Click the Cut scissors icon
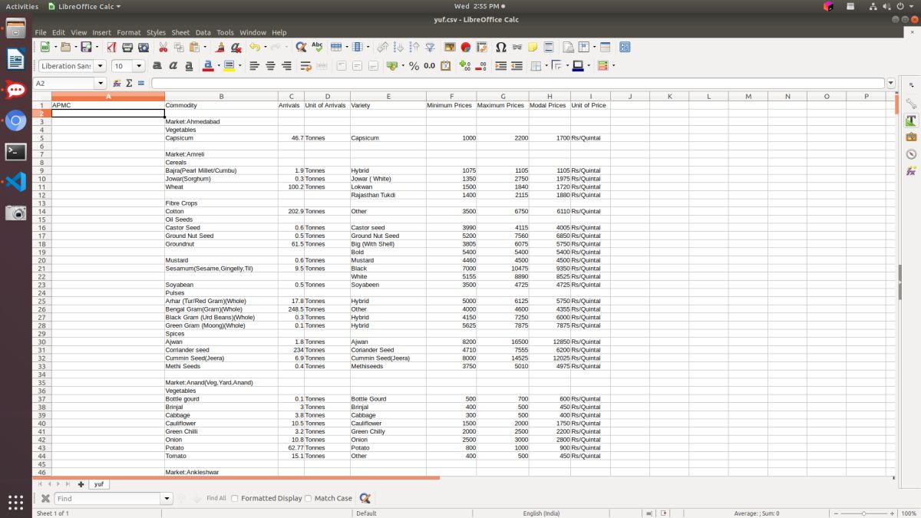 tap(163, 47)
